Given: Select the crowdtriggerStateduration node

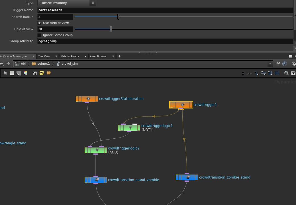Looking at the screenshot, I should (87, 99).
